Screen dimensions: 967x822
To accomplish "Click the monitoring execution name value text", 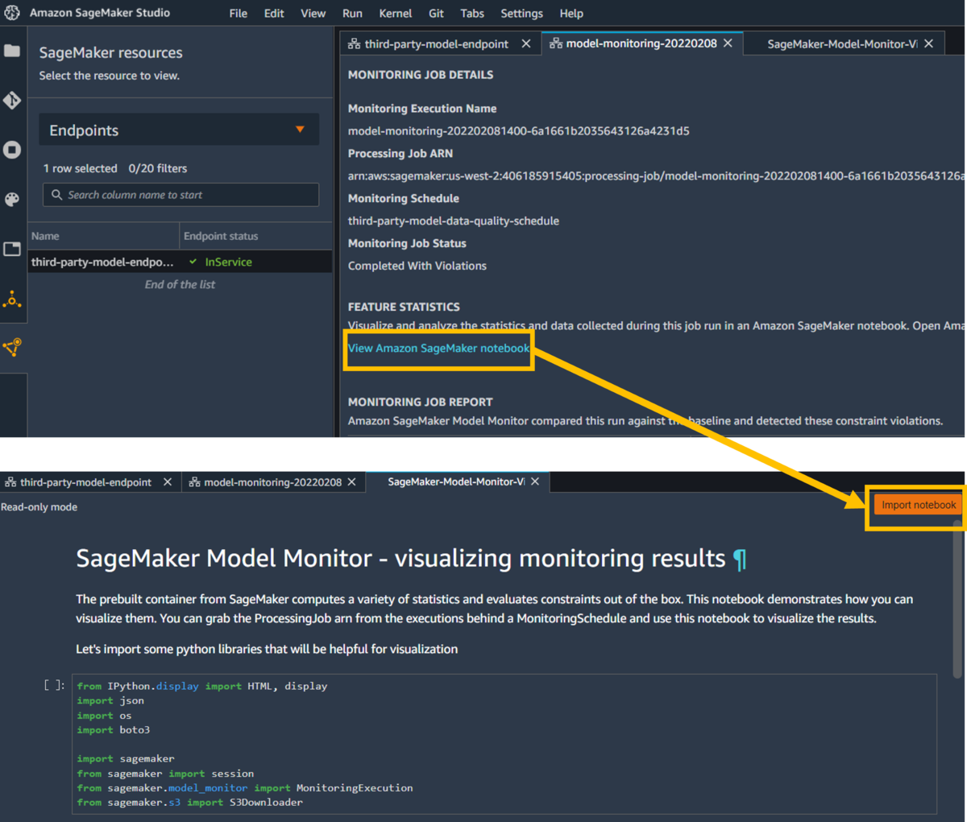I will (518, 130).
